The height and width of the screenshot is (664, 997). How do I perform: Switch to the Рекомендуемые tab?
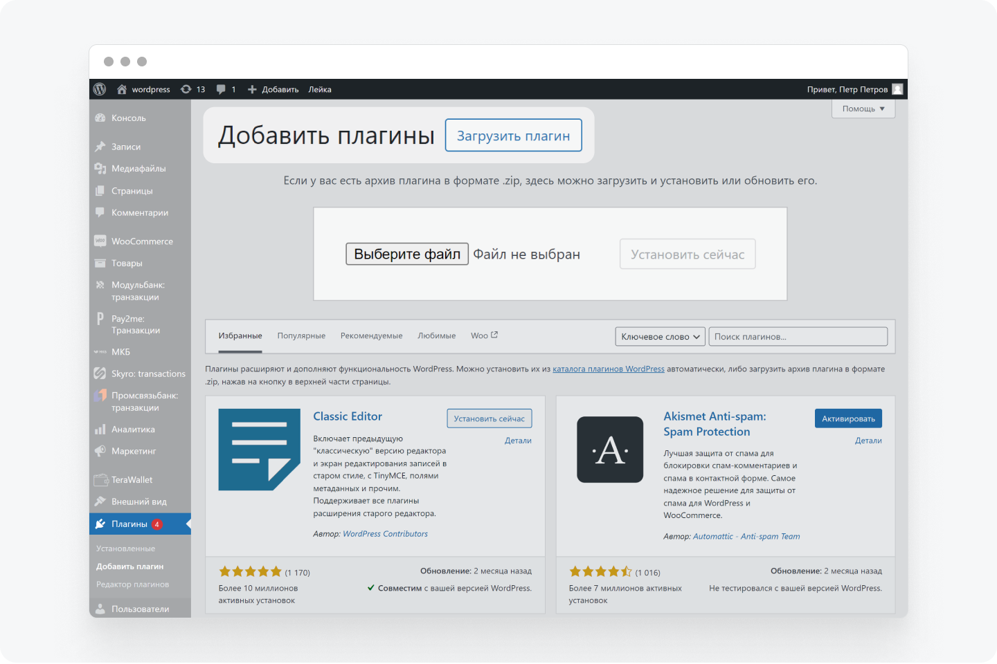point(371,336)
